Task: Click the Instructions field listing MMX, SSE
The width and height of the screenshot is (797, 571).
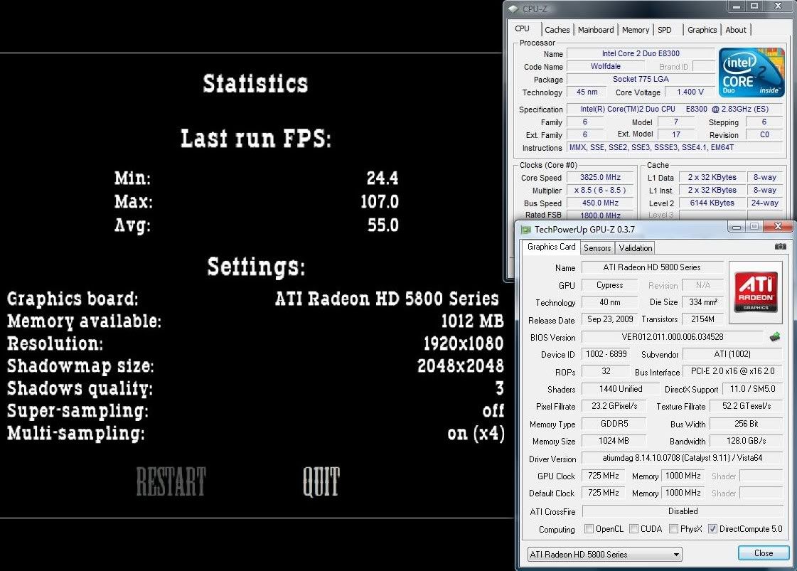Action: [675, 147]
